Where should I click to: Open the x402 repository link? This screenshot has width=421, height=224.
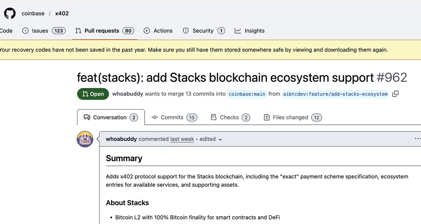click(x=62, y=13)
